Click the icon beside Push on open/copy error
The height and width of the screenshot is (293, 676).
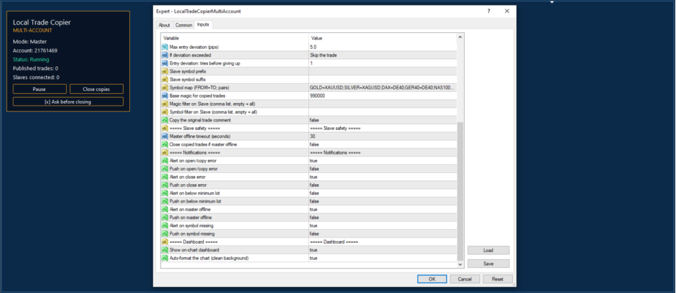click(164, 169)
